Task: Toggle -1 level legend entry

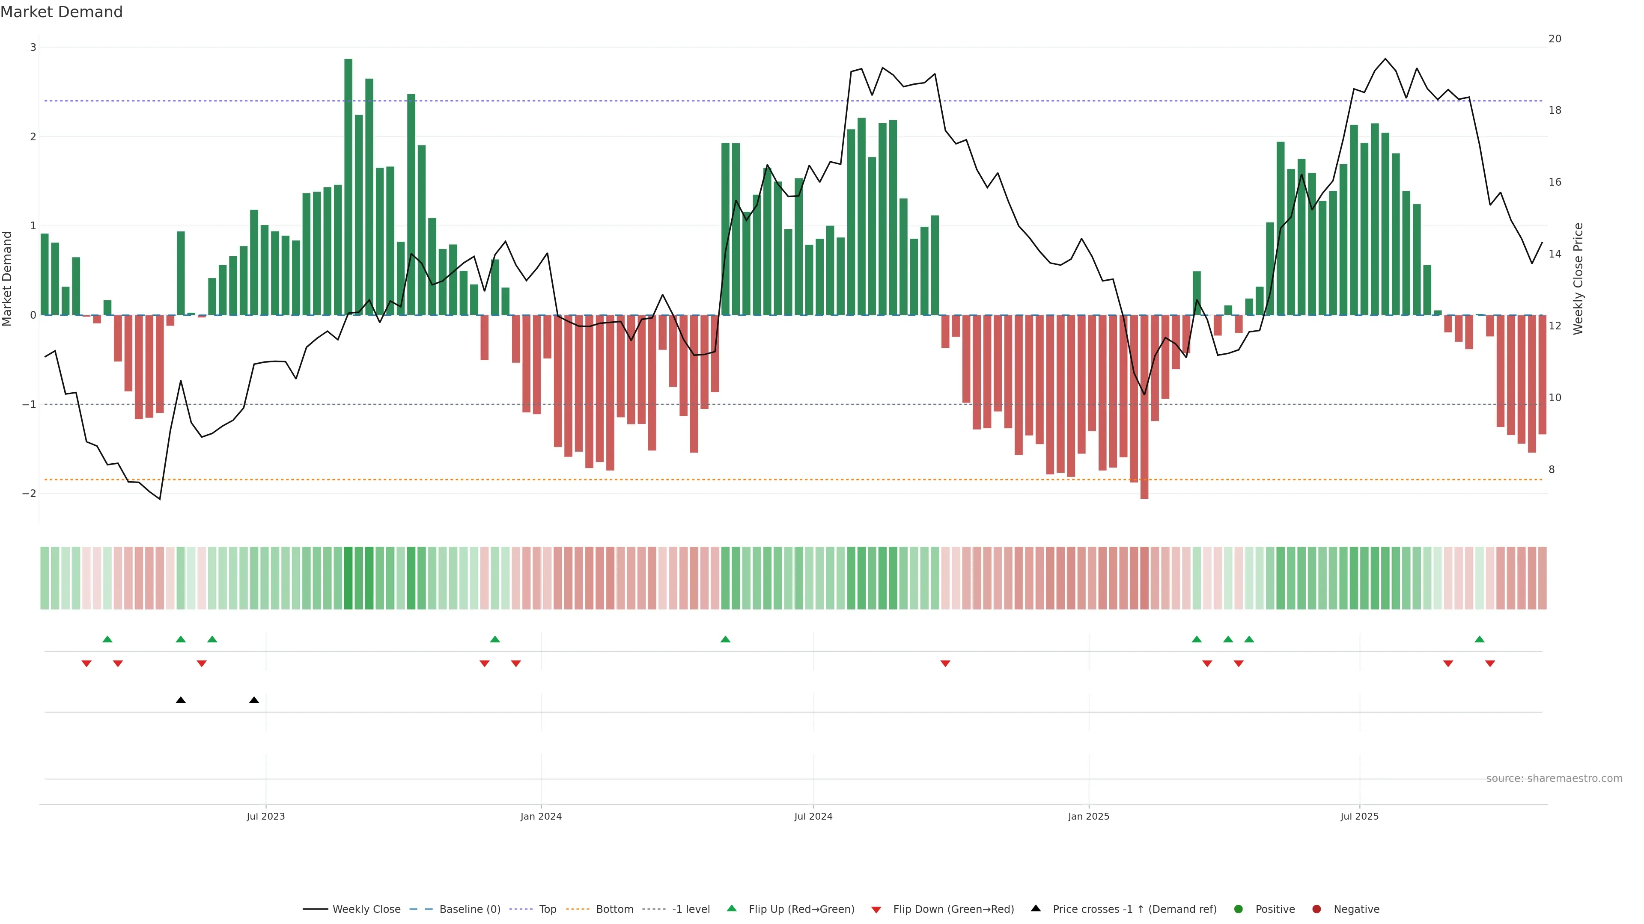Action: [691, 909]
